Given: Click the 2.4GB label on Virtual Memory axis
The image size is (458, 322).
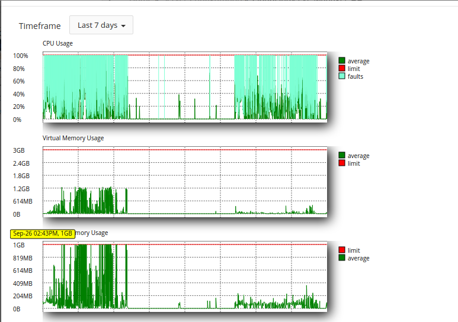Looking at the screenshot, I should pos(21,163).
